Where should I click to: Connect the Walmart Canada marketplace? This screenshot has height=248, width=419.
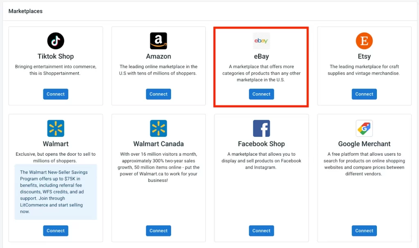(158, 230)
